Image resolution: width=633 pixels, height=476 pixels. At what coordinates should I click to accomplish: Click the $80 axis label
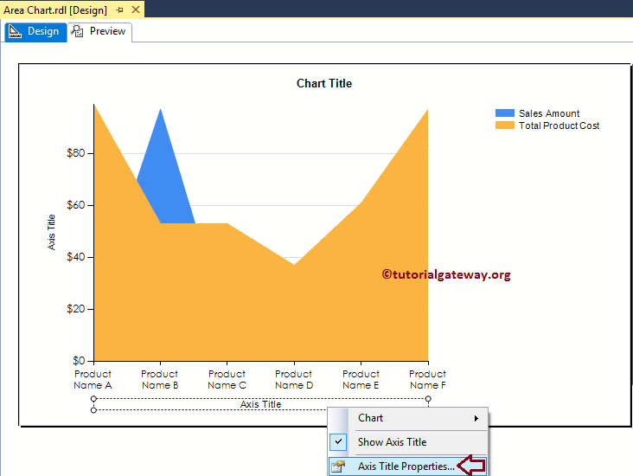click(76, 153)
